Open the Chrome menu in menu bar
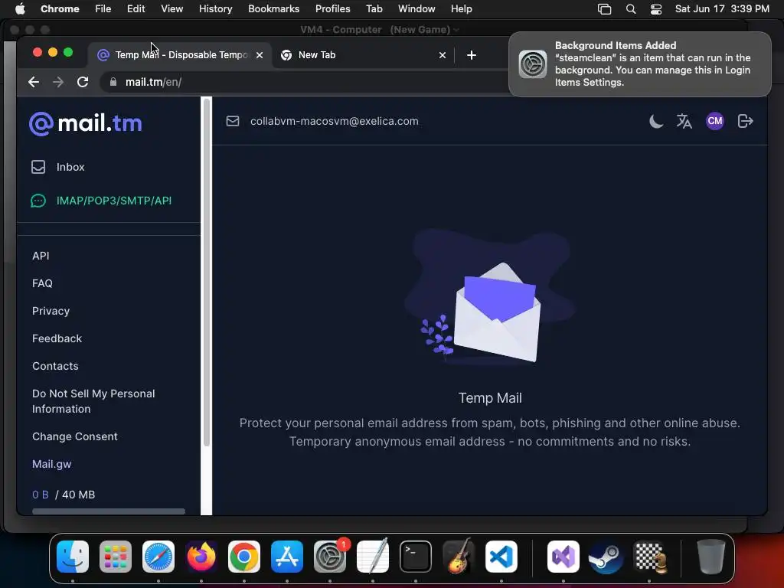Screen dimensions: 784x588 click(60, 8)
